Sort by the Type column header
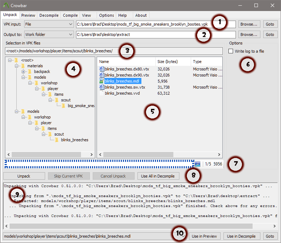 [x=207, y=62]
